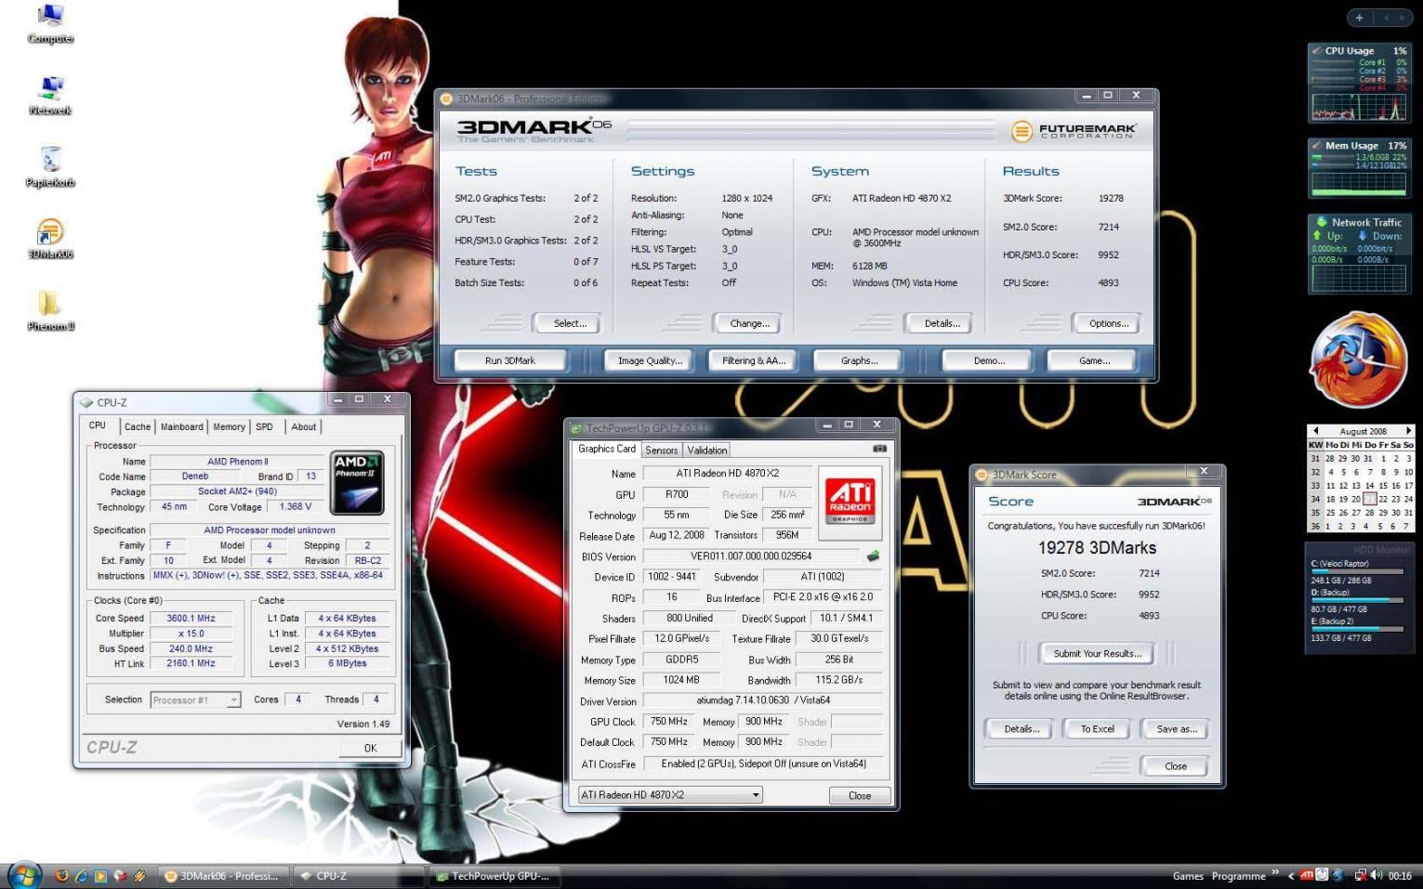Open the volume tray icon
This screenshot has height=889, width=1423.
pos(1376,875)
